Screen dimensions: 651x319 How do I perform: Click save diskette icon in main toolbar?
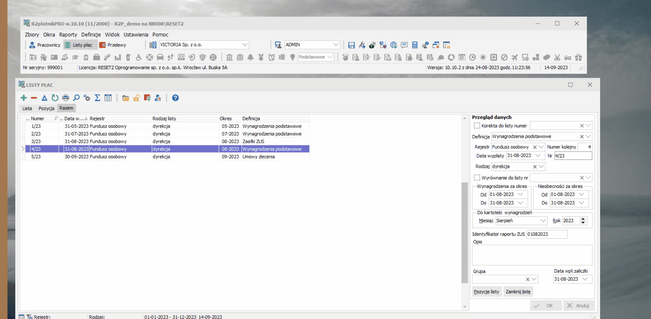click(x=351, y=45)
